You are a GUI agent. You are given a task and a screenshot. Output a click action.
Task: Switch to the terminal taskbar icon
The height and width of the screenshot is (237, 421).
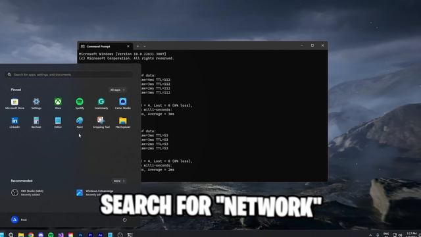[130, 235]
